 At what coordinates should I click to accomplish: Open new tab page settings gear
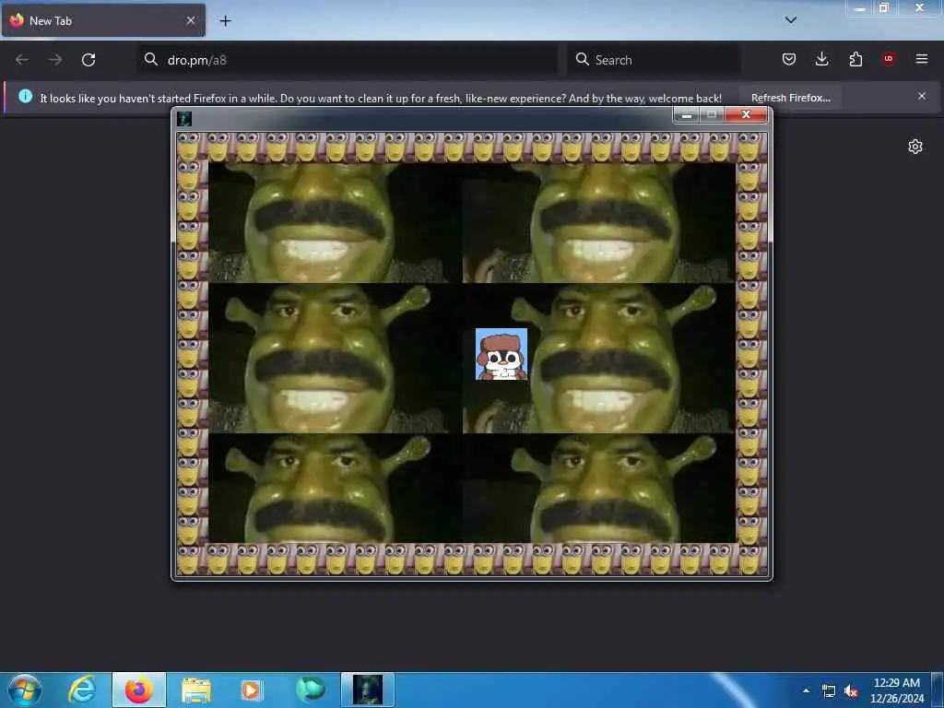[915, 147]
